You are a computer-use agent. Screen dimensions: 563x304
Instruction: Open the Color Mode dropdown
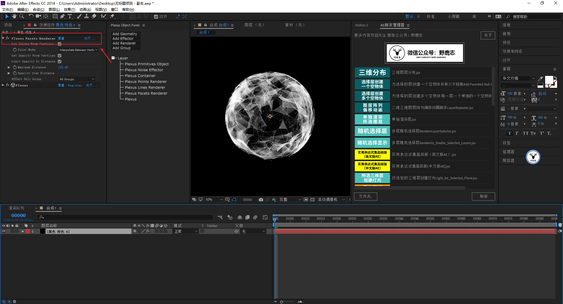pyautogui.click(x=78, y=50)
